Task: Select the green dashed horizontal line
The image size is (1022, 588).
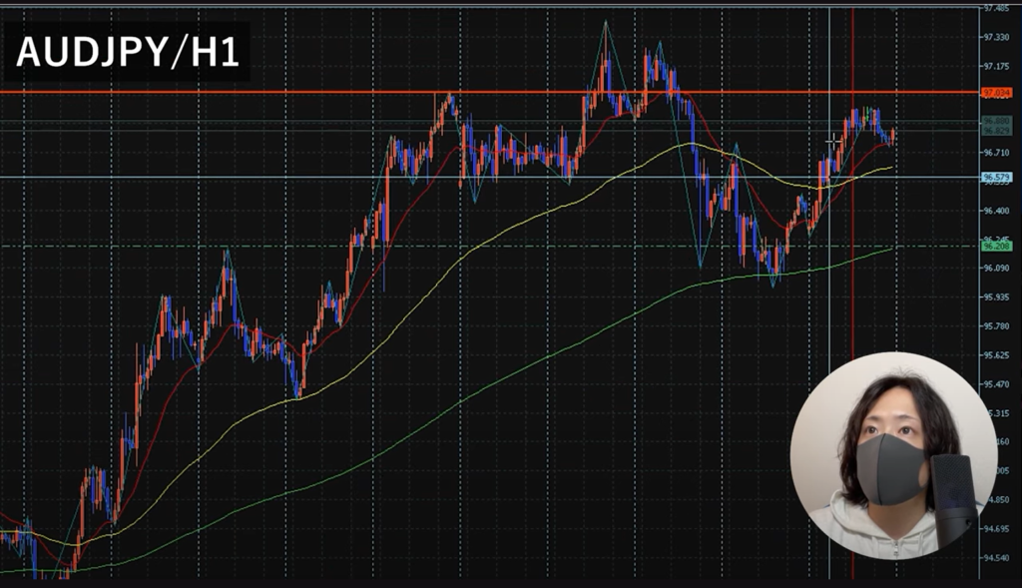Action: click(x=489, y=246)
